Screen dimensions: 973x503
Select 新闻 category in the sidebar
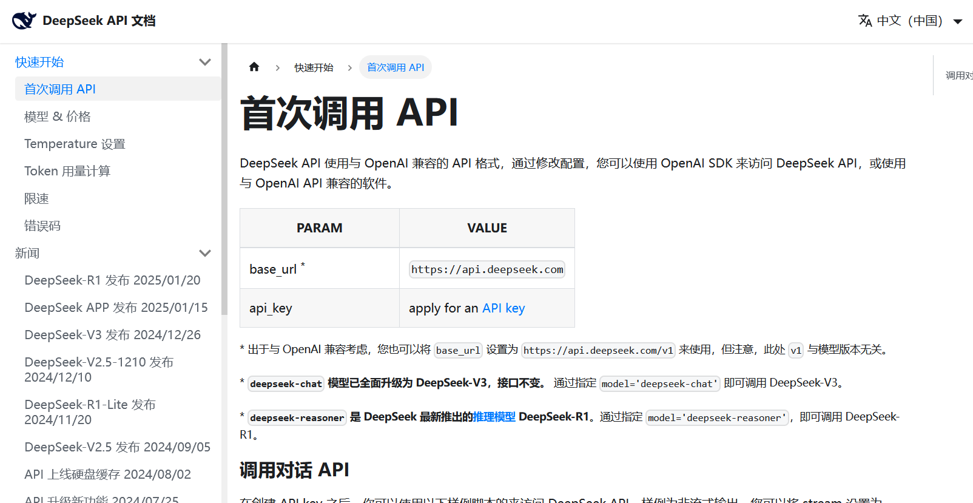point(27,253)
